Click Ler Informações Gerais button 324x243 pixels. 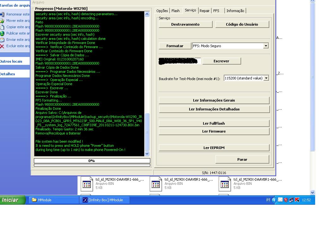tap(214, 100)
